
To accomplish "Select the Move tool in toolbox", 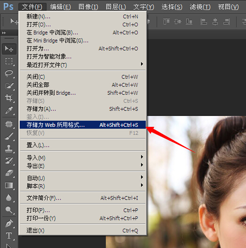I will (x=9, y=49).
